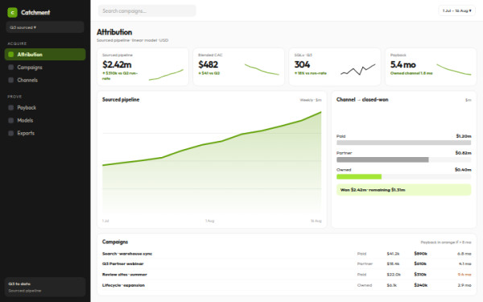Click the 2.9 mo payback cell
The width and height of the screenshot is (483, 302).
464,285
